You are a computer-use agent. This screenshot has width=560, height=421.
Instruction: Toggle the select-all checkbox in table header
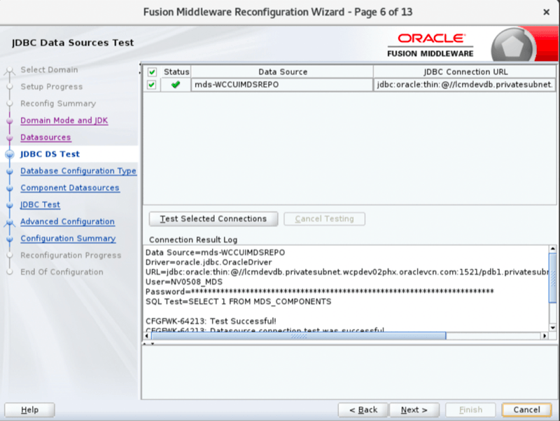pos(152,72)
